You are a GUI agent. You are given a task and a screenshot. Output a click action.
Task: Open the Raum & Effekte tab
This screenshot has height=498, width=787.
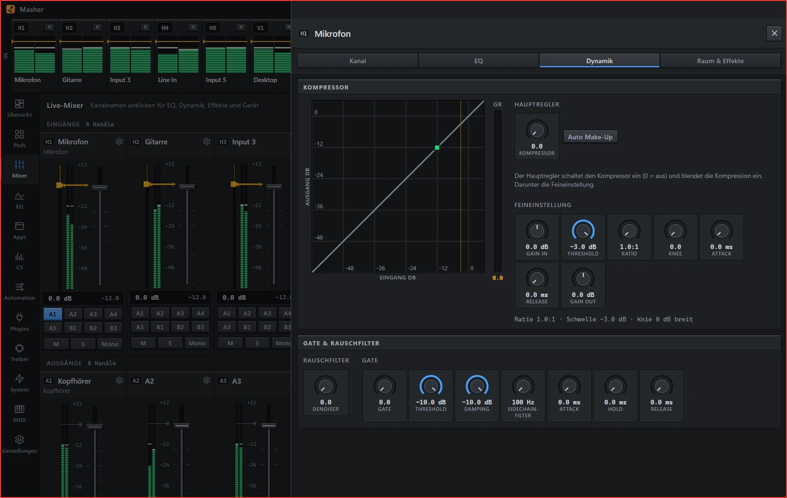click(x=721, y=60)
